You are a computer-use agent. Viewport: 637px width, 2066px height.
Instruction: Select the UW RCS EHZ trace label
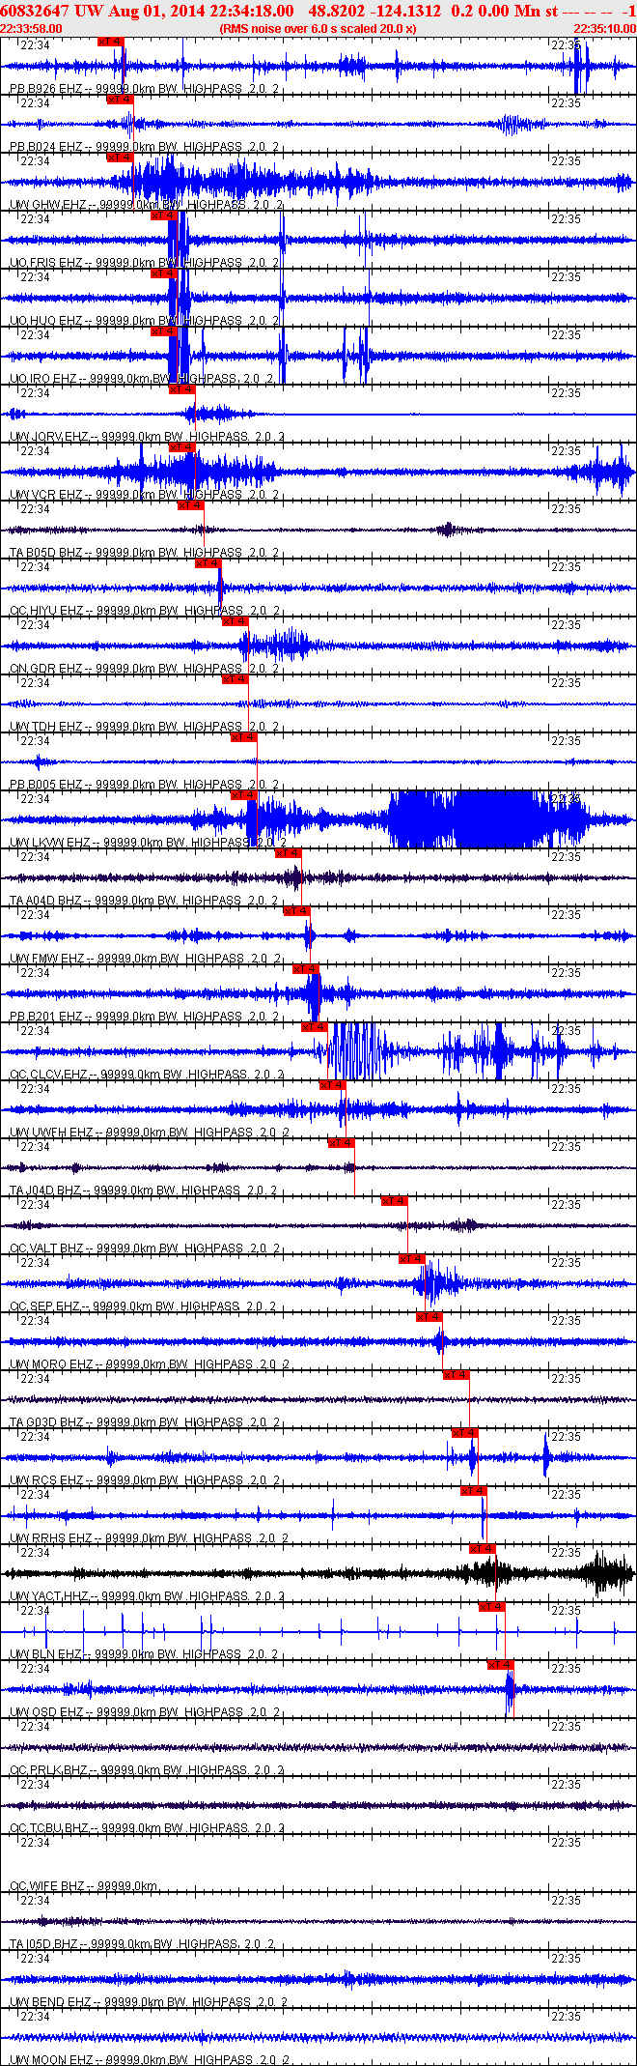[x=144, y=1480]
